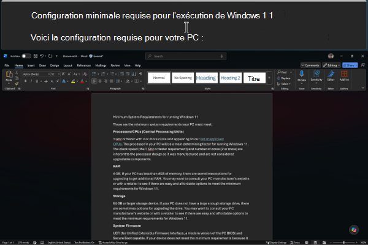Screen dimensions: 368x245
Task: Redo the last action
Action: [50, 56]
